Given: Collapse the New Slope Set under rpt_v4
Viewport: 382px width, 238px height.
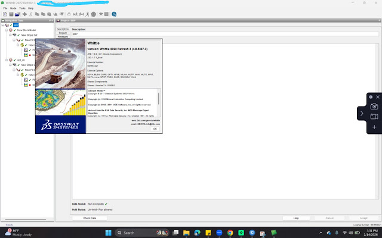Looking at the screenshot, I should click(10, 65).
